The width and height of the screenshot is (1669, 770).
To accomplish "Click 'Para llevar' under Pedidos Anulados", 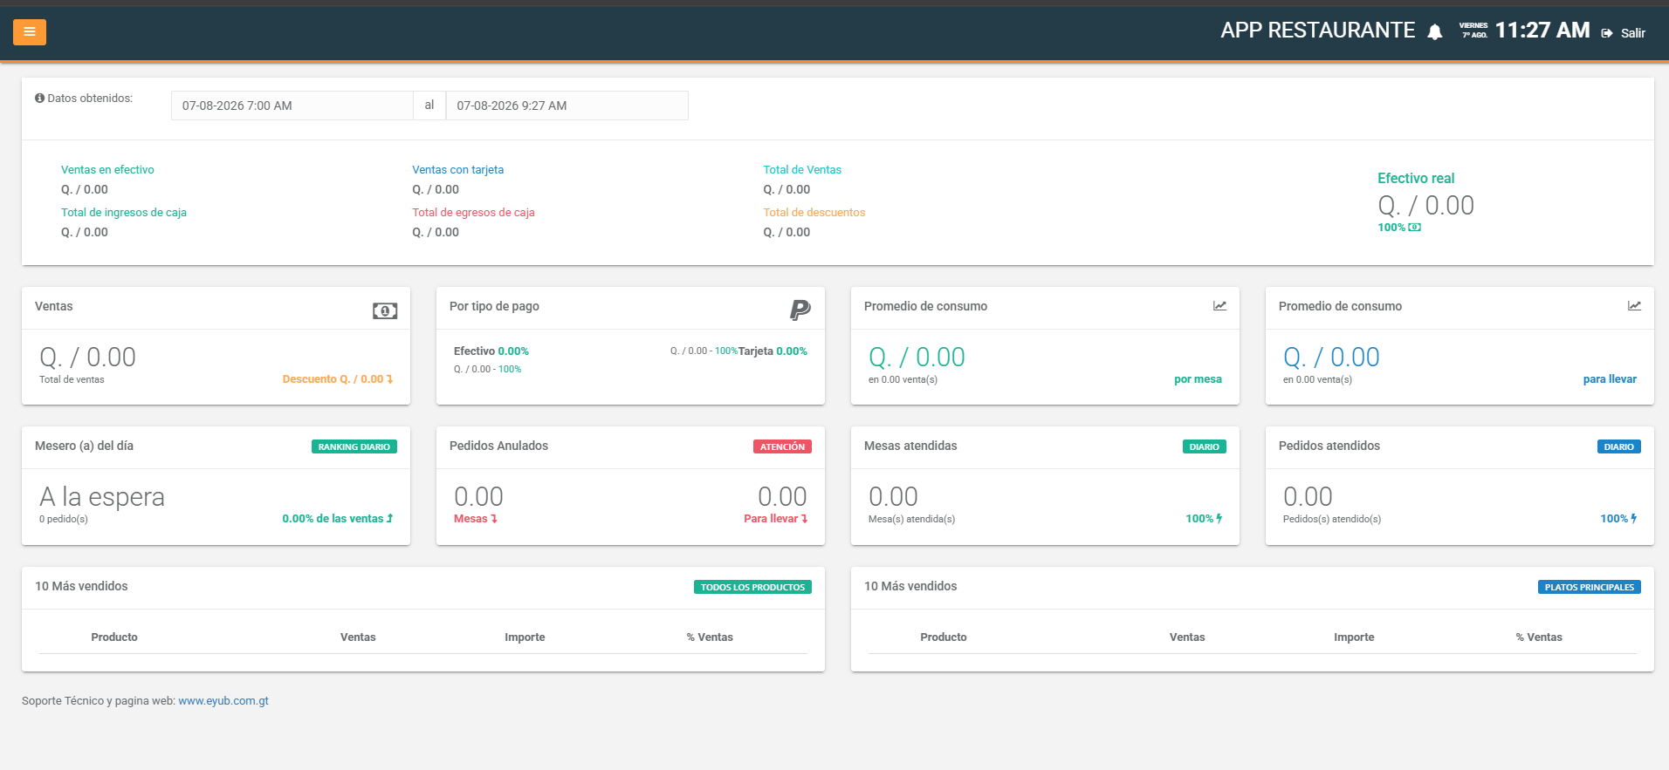I will pos(775,519).
